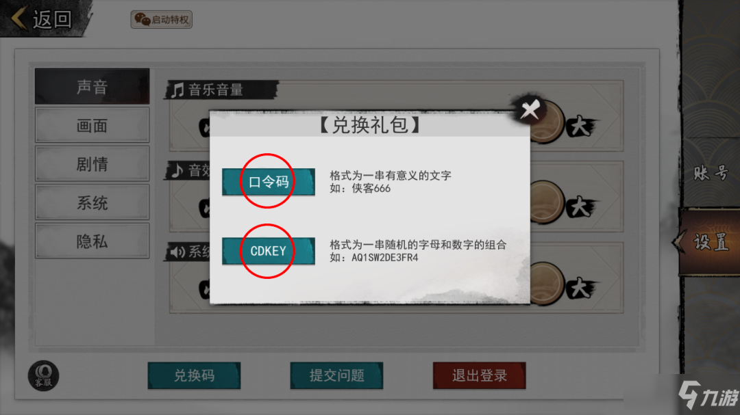
Task: Select the 口令码 redeem option
Action: tap(269, 182)
